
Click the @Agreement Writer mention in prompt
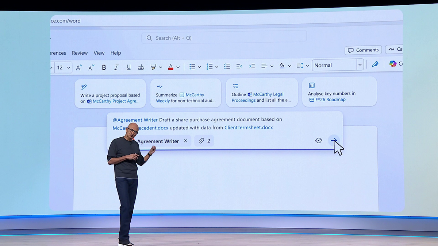point(135,120)
